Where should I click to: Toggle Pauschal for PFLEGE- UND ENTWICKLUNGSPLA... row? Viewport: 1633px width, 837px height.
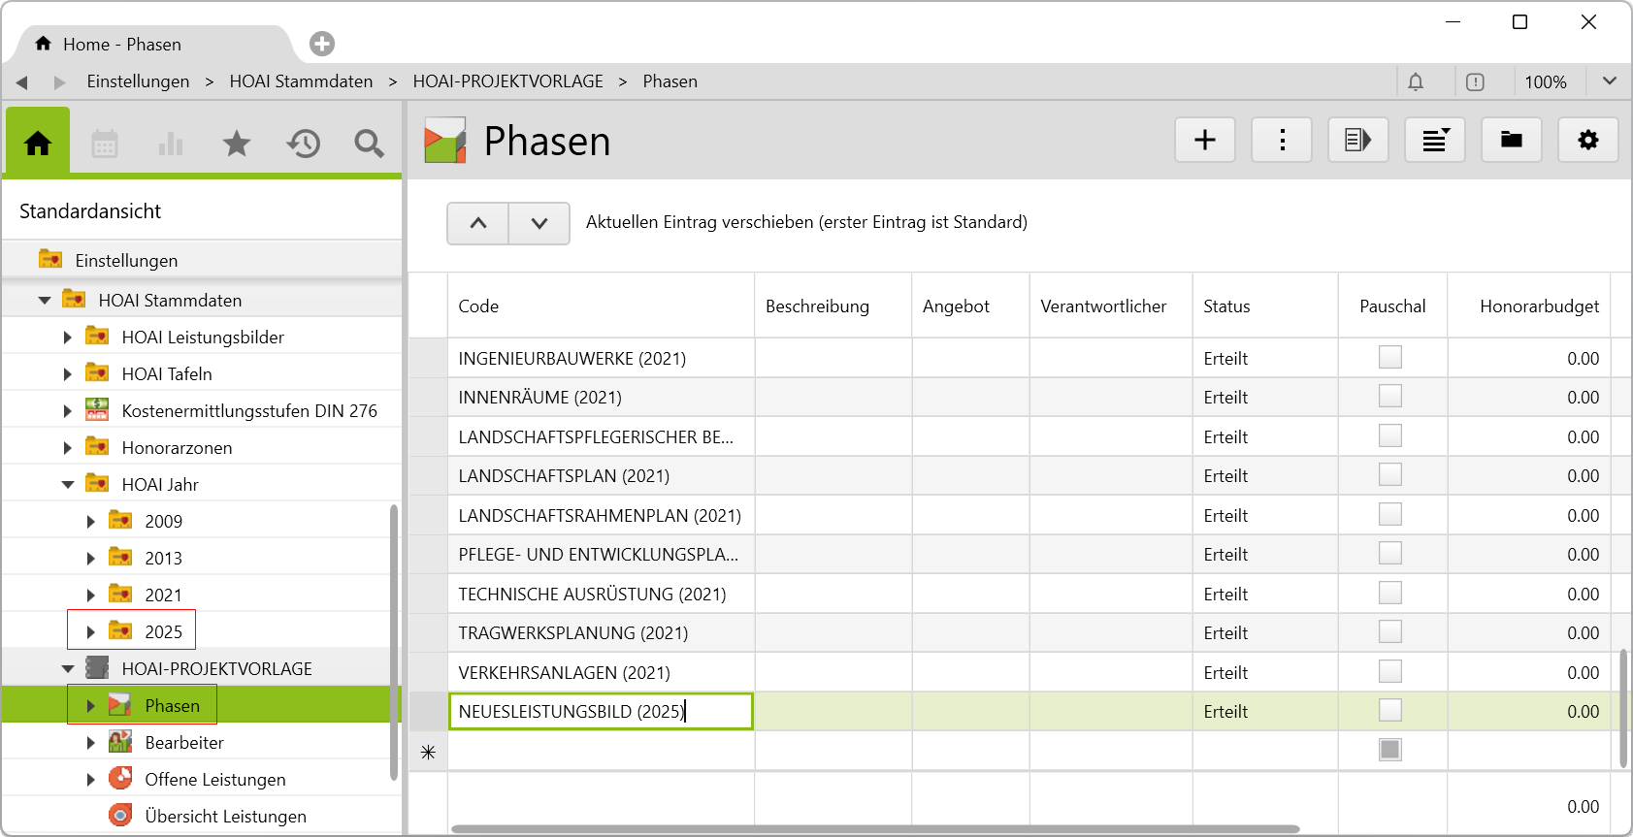click(x=1390, y=553)
